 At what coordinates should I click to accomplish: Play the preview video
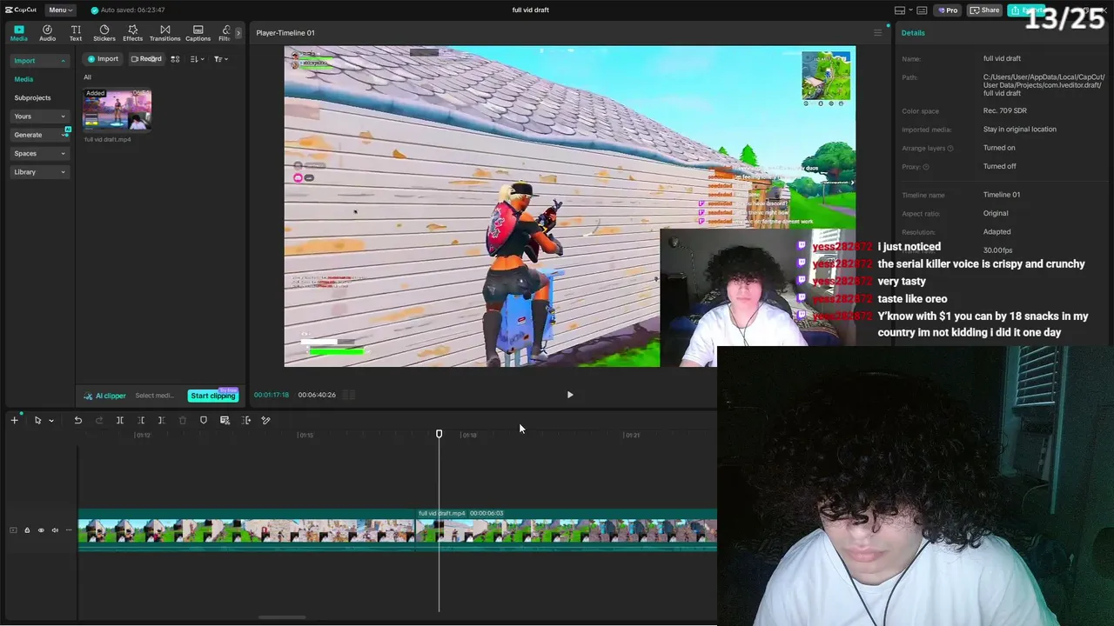coord(570,395)
